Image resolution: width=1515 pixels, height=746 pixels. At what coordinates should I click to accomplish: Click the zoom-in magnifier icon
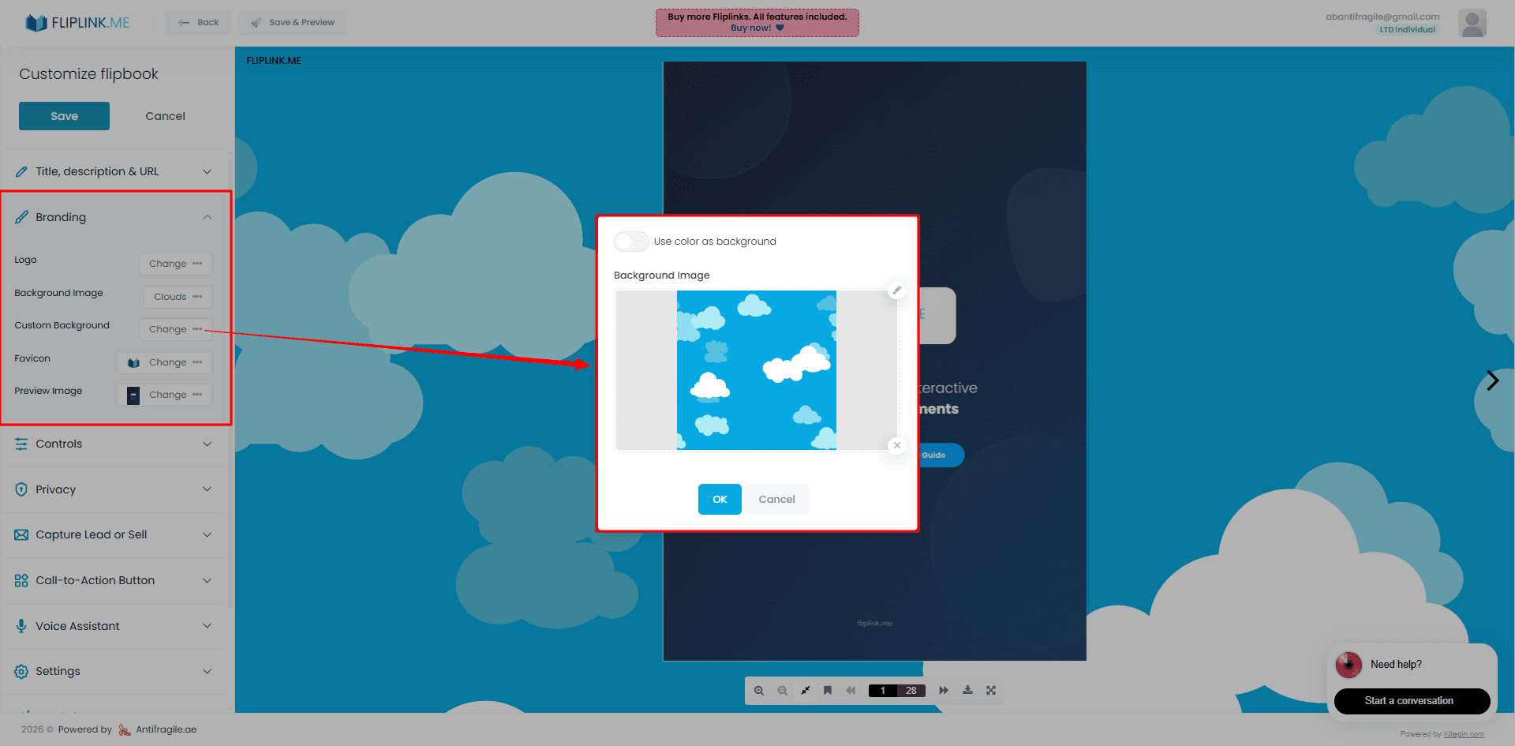[758, 690]
